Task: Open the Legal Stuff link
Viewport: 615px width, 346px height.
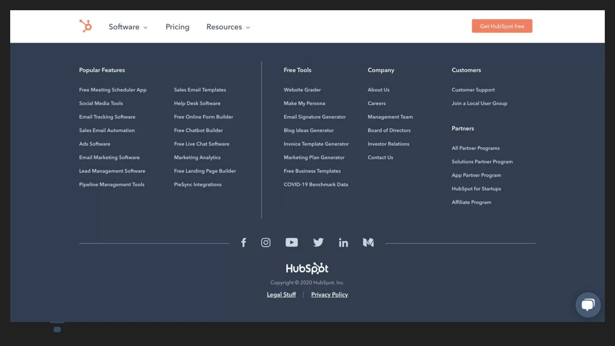Action: pyautogui.click(x=281, y=295)
